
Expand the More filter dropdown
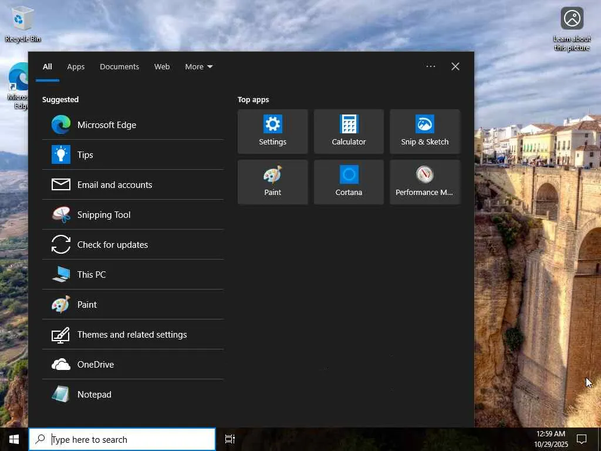pyautogui.click(x=198, y=67)
